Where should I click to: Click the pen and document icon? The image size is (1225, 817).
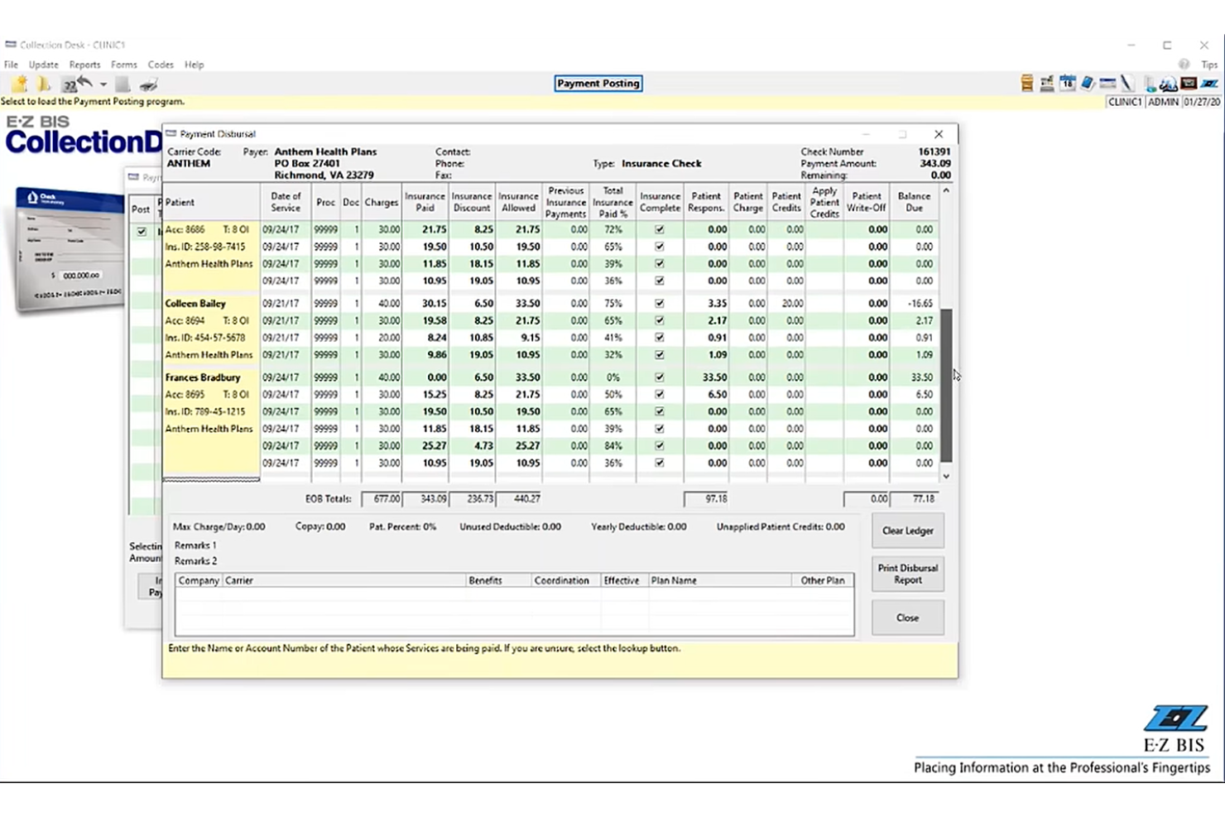tap(1127, 83)
